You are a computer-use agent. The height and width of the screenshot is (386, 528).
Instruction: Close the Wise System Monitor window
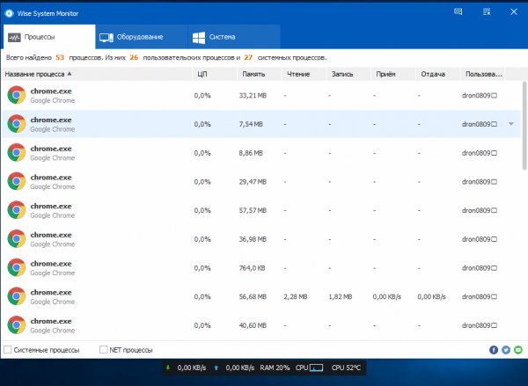coord(514,11)
